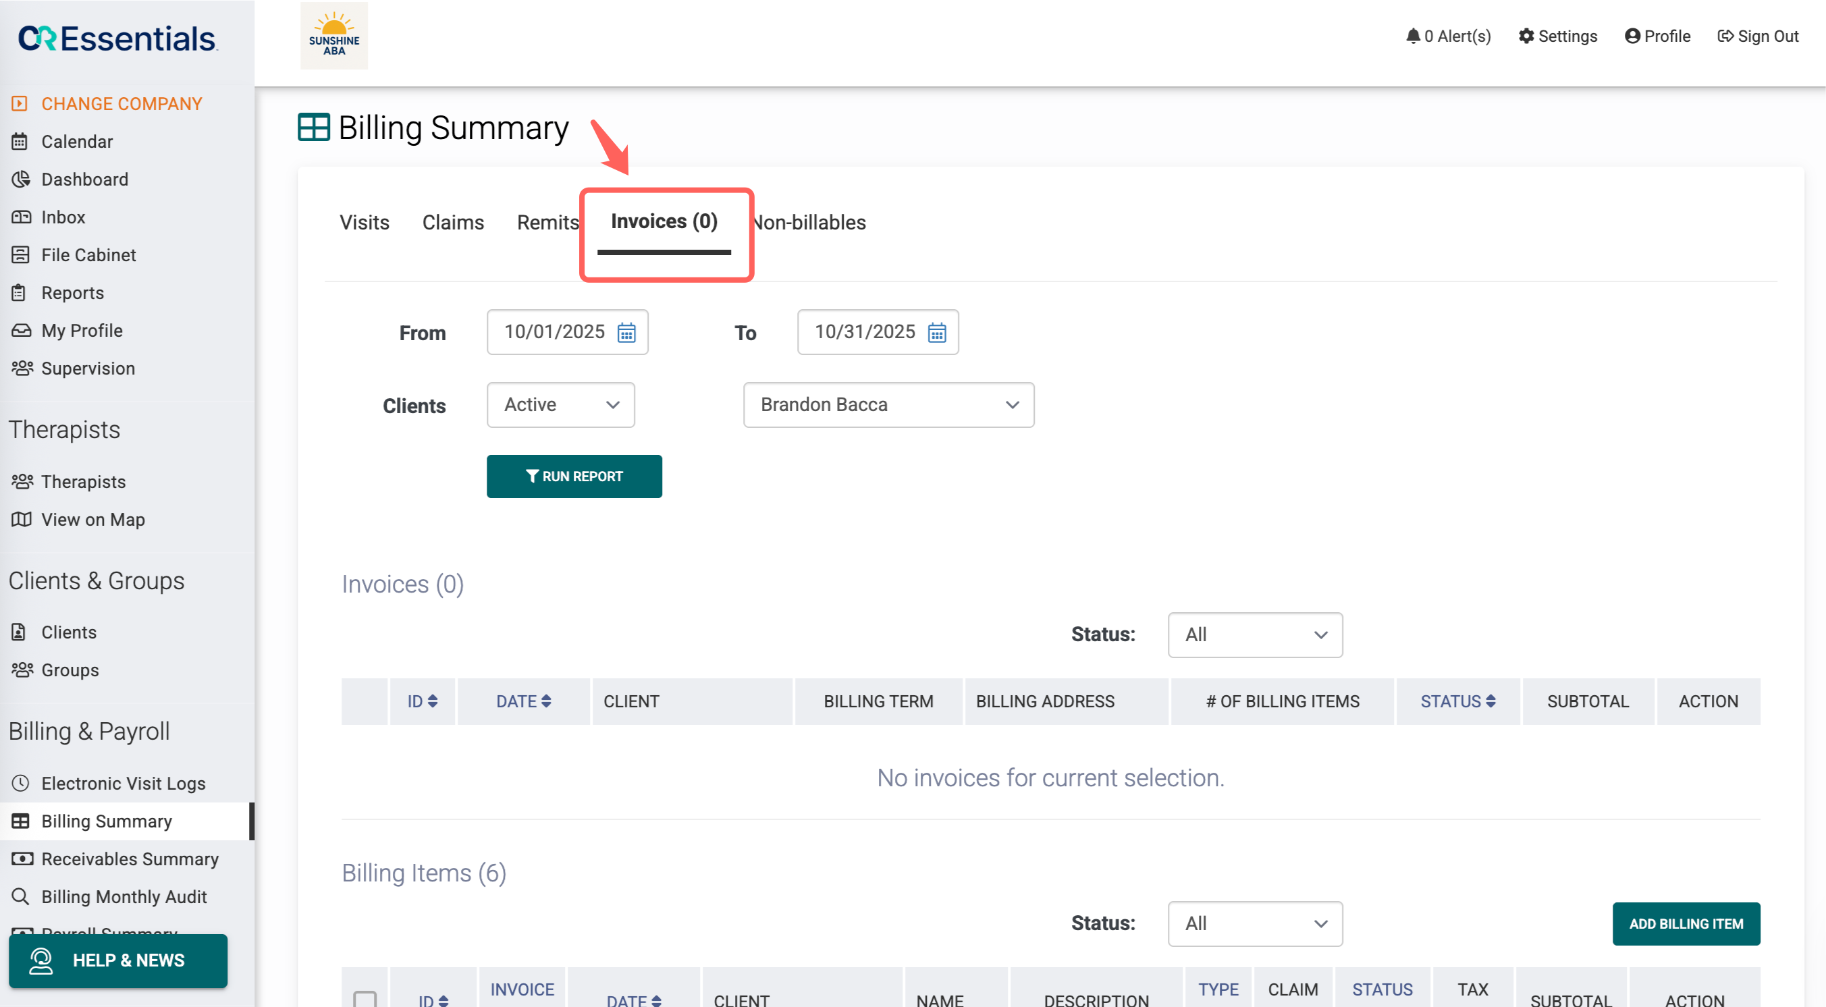Click the alerts bell icon
This screenshot has width=1826, height=1007.
click(x=1413, y=35)
